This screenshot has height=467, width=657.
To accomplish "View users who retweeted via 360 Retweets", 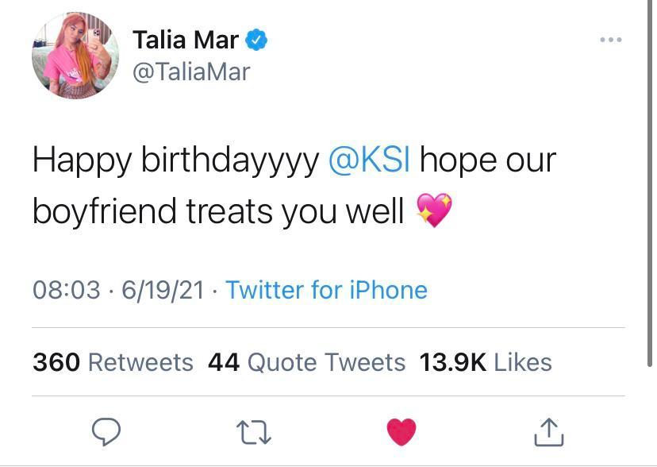I will (112, 361).
